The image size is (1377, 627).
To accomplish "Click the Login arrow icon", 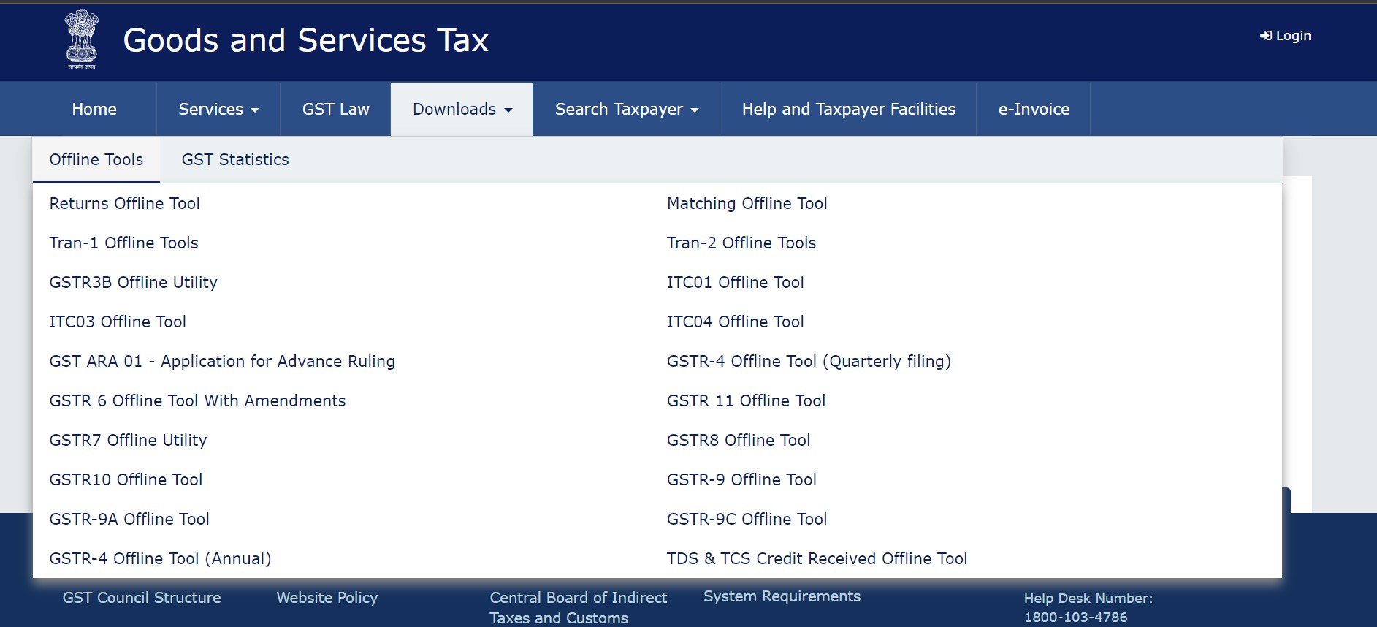I will (x=1266, y=36).
